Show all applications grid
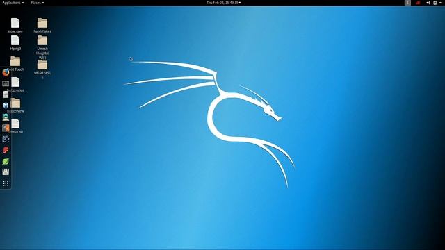The height and width of the screenshot is (250, 445). (6, 183)
